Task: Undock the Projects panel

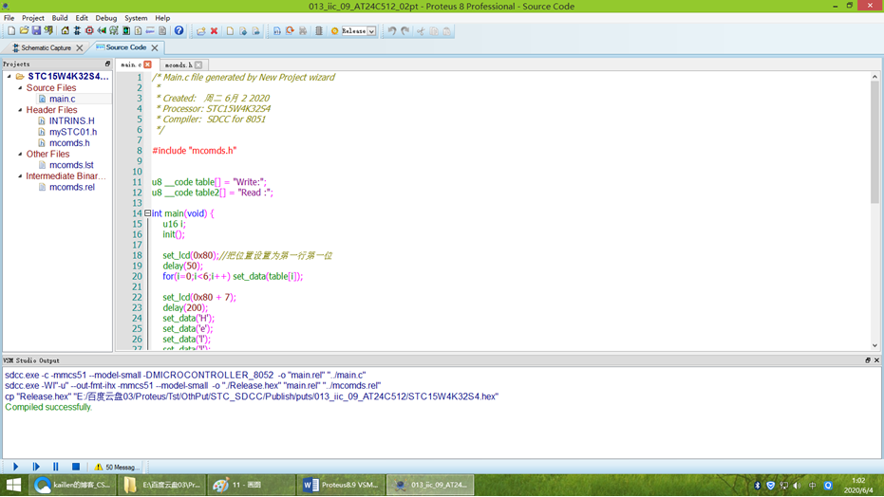Action: [107, 64]
